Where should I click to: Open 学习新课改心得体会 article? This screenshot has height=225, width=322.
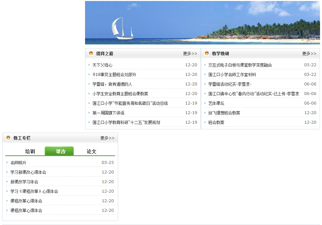pyautogui.click(x=28, y=172)
